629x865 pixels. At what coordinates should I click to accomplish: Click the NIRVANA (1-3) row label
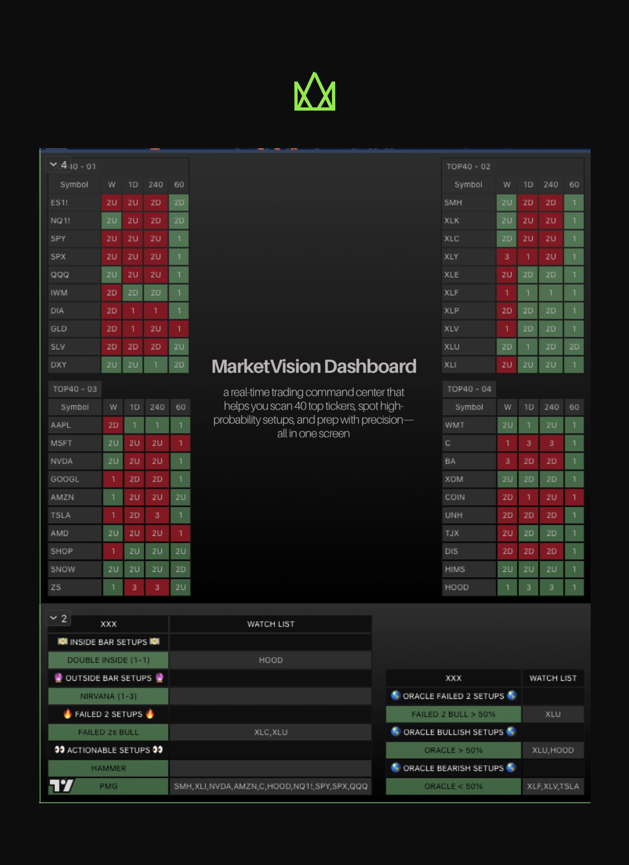[108, 696]
